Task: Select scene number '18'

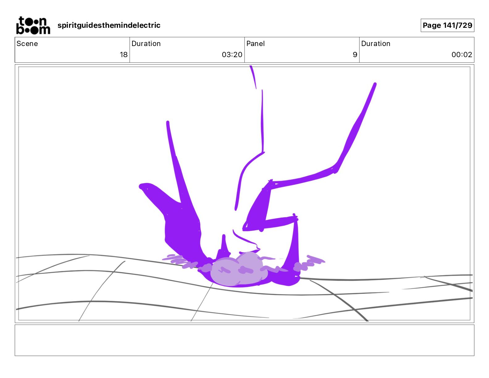Action: point(123,55)
